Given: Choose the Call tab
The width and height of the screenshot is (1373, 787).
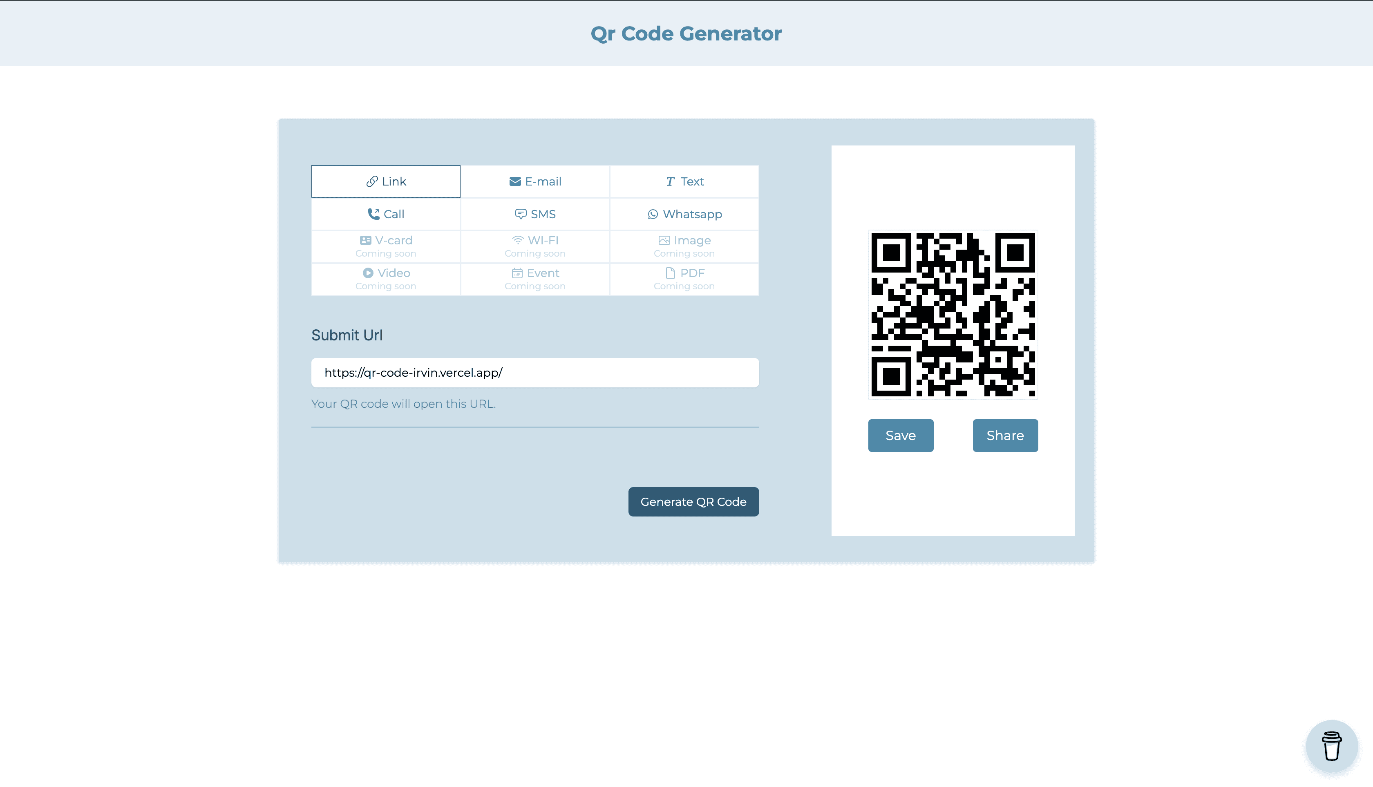Looking at the screenshot, I should 385,214.
